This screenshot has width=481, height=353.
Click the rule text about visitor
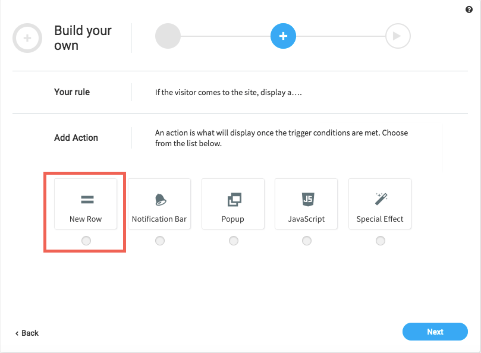tap(228, 92)
